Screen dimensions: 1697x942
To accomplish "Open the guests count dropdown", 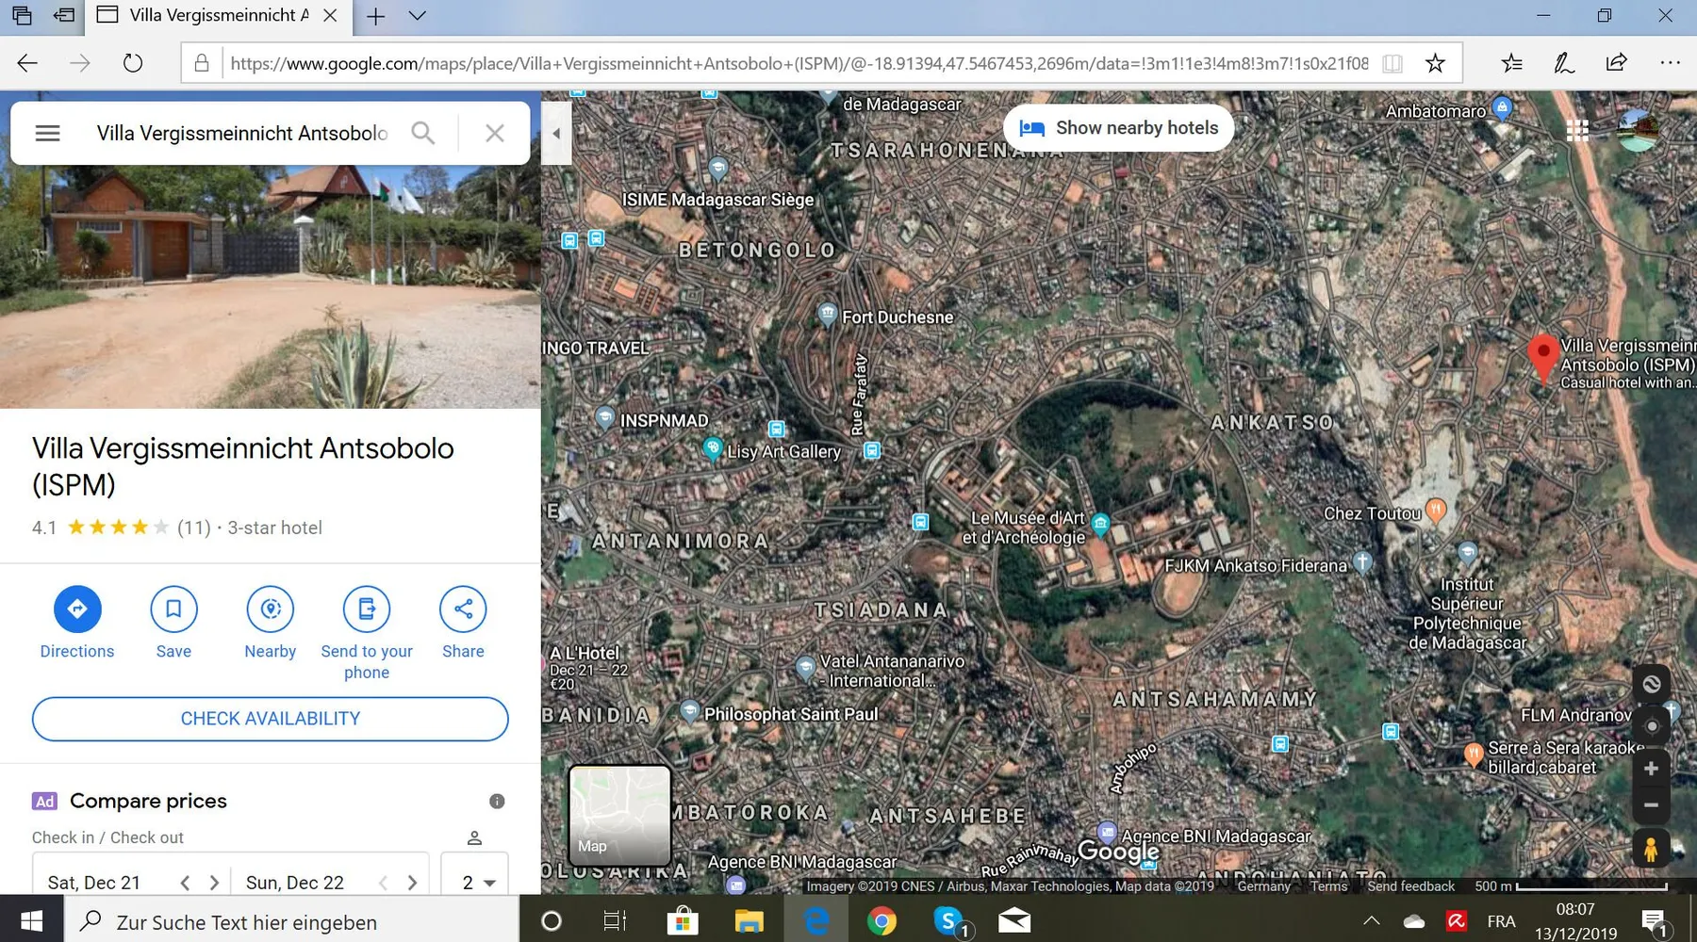I will point(475,876).
